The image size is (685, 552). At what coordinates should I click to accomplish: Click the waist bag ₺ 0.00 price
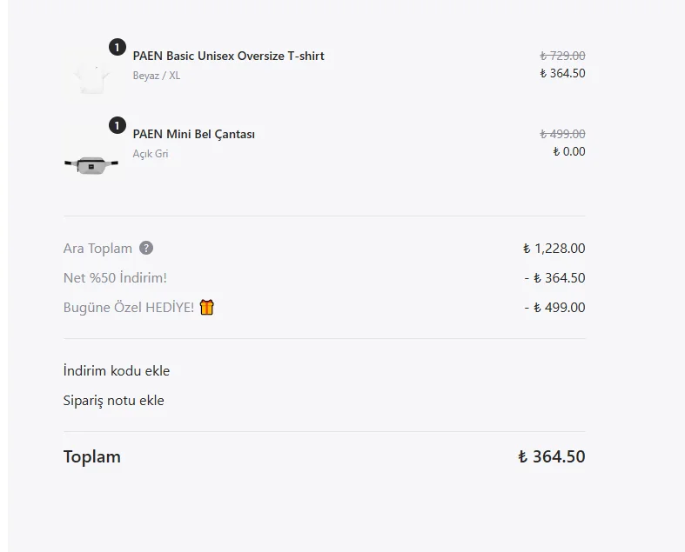pos(569,151)
